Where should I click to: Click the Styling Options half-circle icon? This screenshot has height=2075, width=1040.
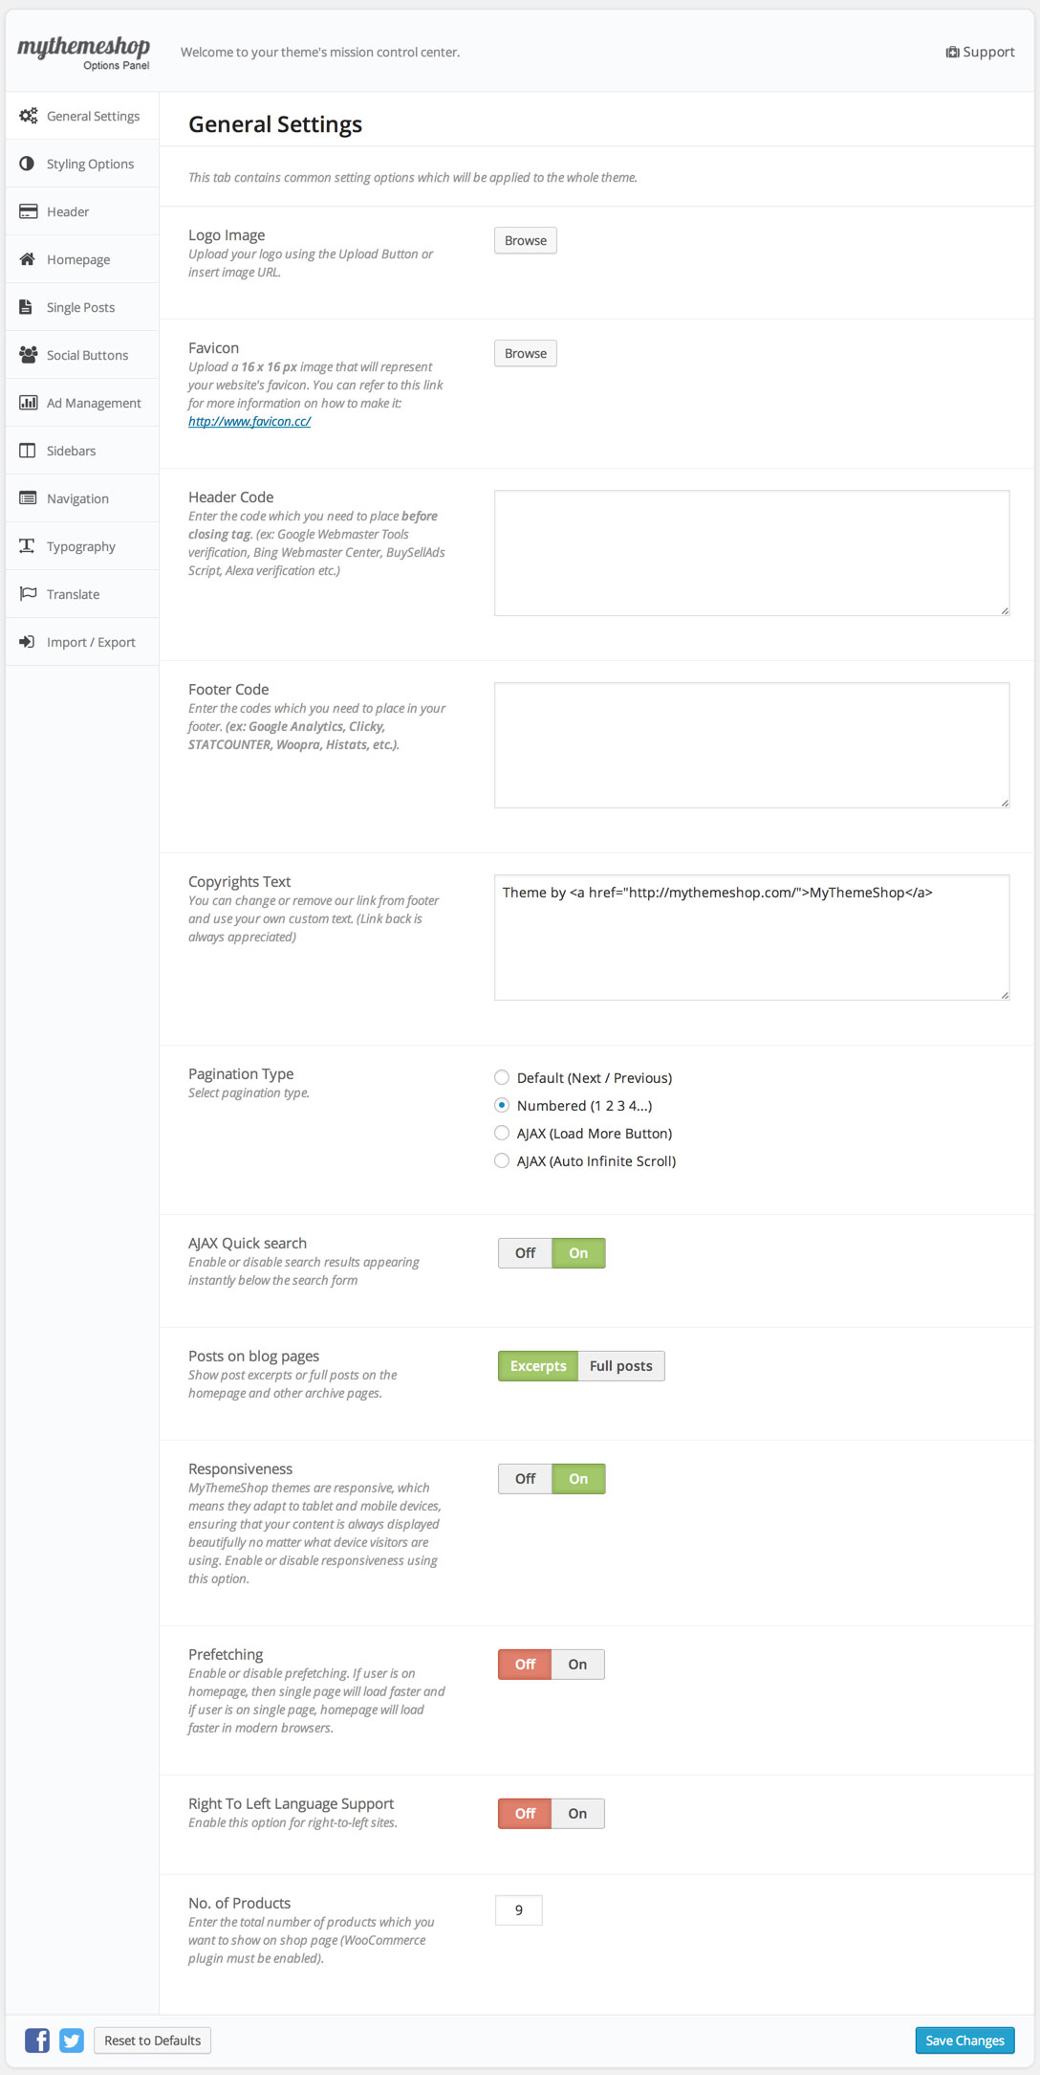point(28,164)
